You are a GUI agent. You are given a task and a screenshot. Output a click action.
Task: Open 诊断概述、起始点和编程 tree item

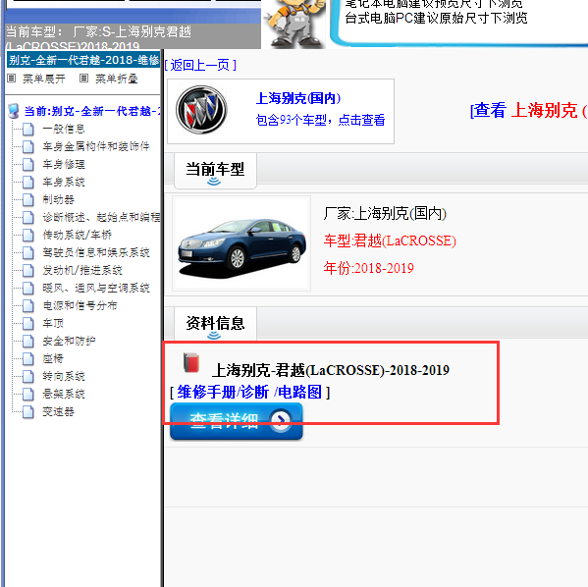coord(101,217)
